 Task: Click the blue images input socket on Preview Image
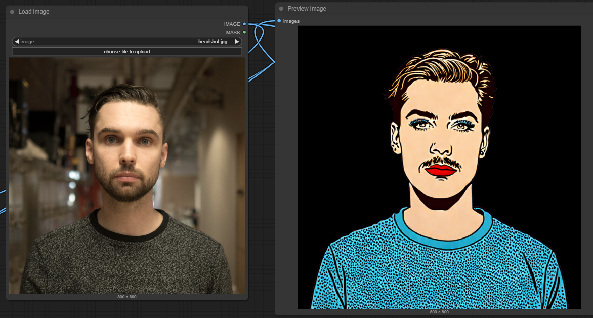coord(279,21)
